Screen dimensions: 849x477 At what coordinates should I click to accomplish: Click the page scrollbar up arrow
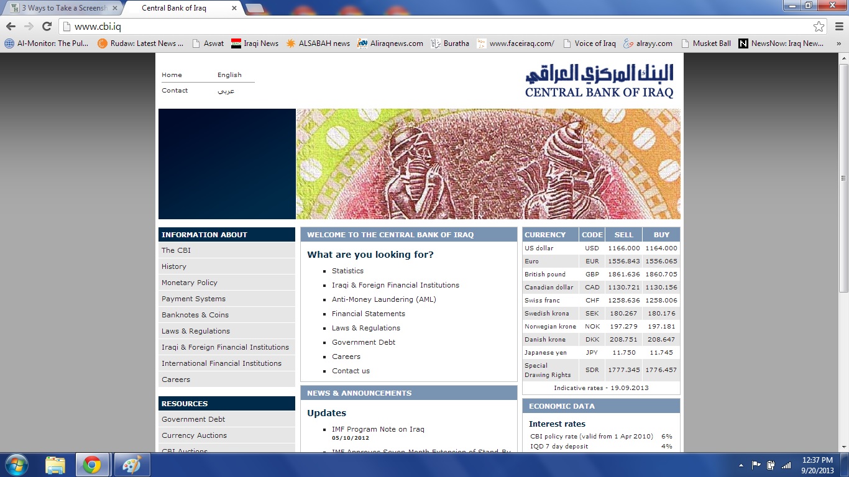click(x=843, y=58)
